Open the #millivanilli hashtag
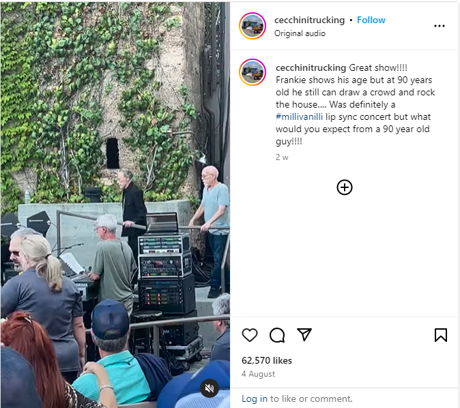 click(x=299, y=116)
